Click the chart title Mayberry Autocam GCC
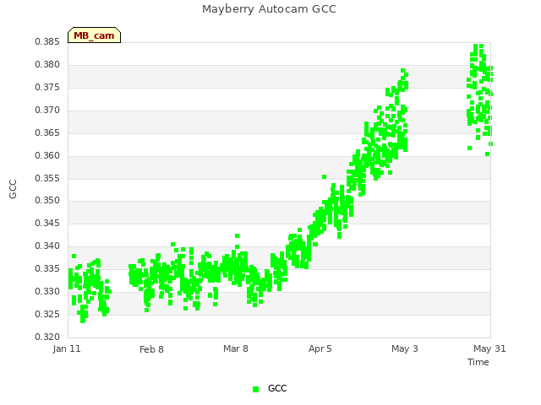Screen dimensions: 541x405 pyautogui.click(x=269, y=9)
